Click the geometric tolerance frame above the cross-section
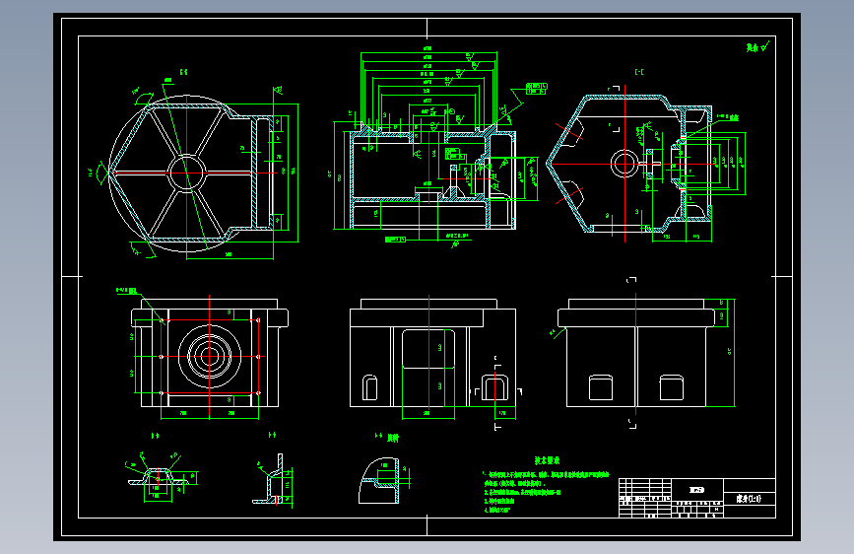854x554 pixels. pyautogui.click(x=537, y=89)
